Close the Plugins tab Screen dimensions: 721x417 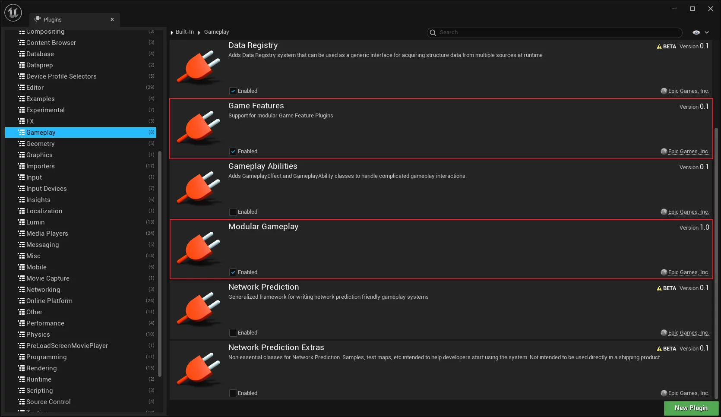[x=112, y=19]
